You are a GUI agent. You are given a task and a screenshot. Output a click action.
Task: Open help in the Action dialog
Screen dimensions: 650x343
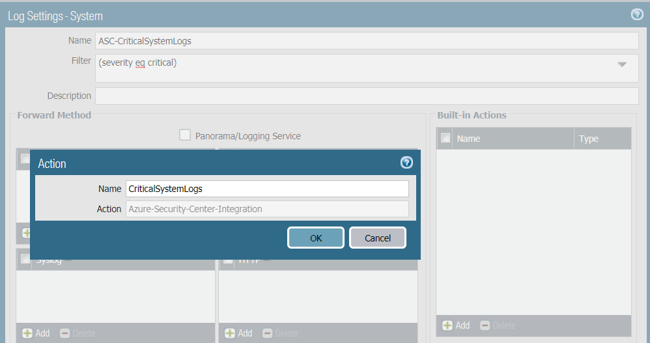[406, 163]
